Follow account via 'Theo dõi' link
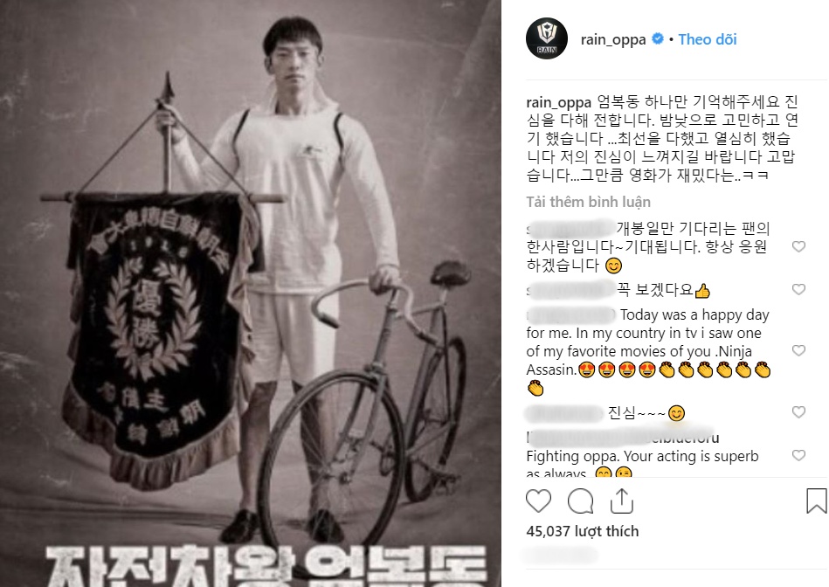This screenshot has height=587, width=829. pyautogui.click(x=708, y=39)
